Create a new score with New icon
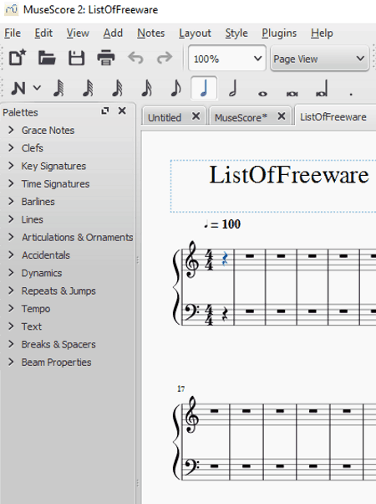This screenshot has height=504, width=376. click(18, 58)
